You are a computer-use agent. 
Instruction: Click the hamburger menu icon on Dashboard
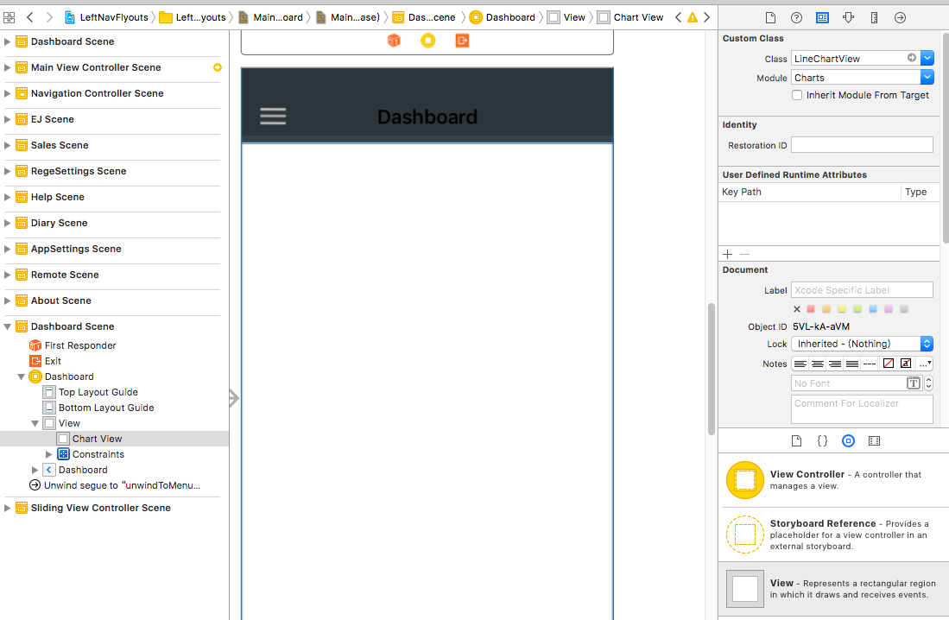[x=273, y=117]
